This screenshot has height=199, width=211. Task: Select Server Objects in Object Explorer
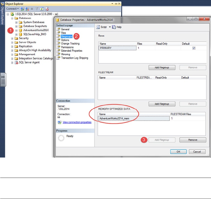coord(27,42)
